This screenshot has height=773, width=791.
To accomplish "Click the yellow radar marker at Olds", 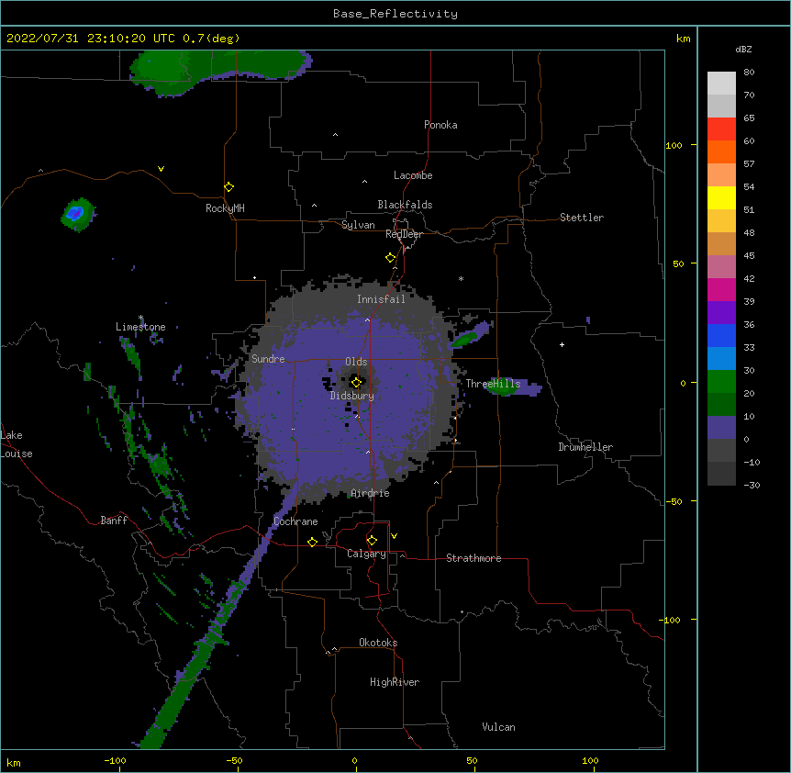I will click(356, 382).
